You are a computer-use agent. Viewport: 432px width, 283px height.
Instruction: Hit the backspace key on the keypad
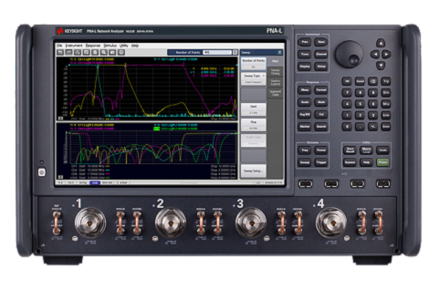(x=373, y=81)
